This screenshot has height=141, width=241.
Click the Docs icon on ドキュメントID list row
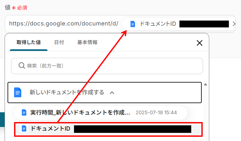point(24,128)
